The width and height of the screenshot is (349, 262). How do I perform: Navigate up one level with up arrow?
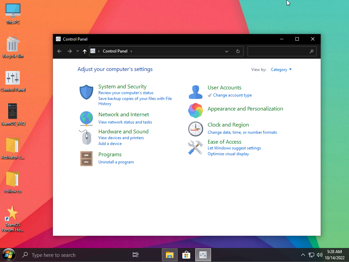coord(85,51)
